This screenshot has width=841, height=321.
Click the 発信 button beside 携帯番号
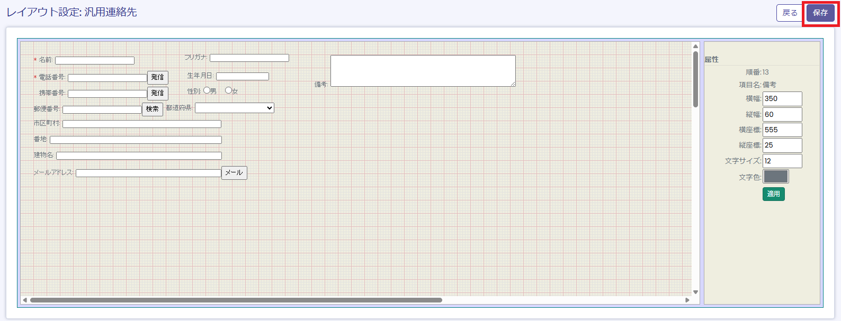coord(157,93)
